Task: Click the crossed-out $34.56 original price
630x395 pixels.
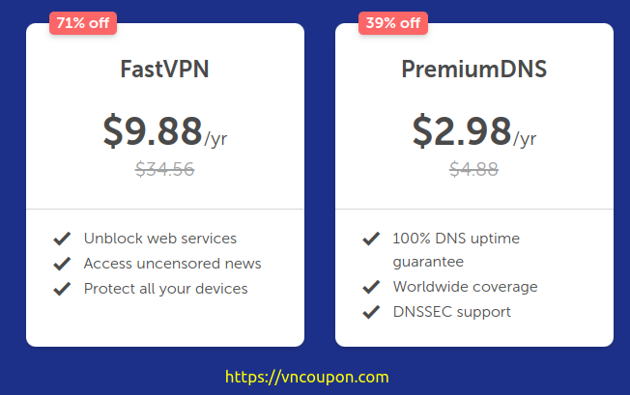Action: [164, 169]
